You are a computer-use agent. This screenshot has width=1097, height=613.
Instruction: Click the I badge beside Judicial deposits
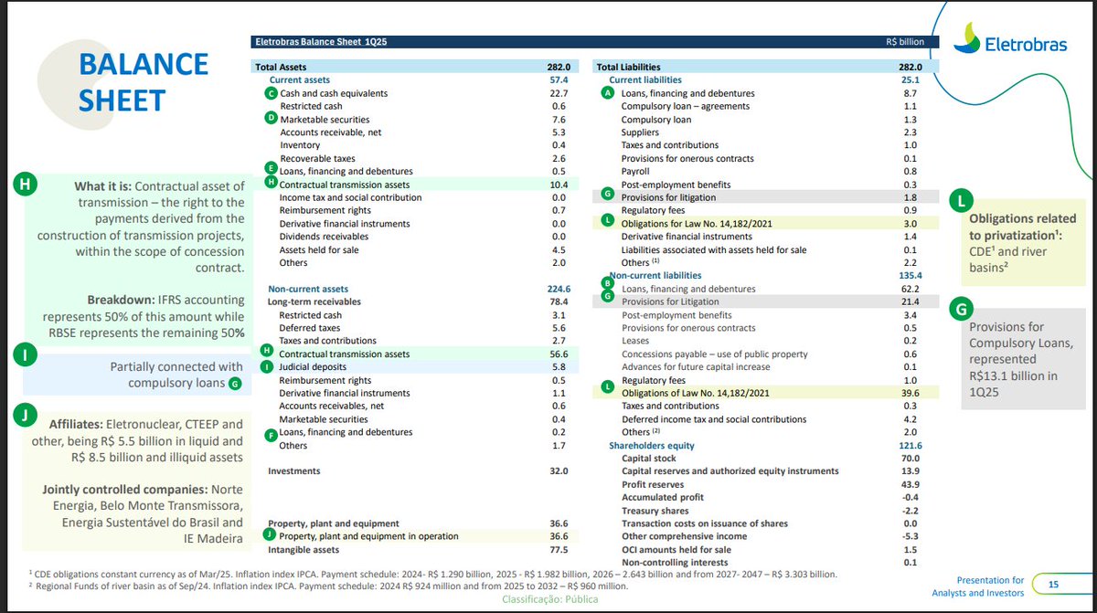tap(267, 366)
